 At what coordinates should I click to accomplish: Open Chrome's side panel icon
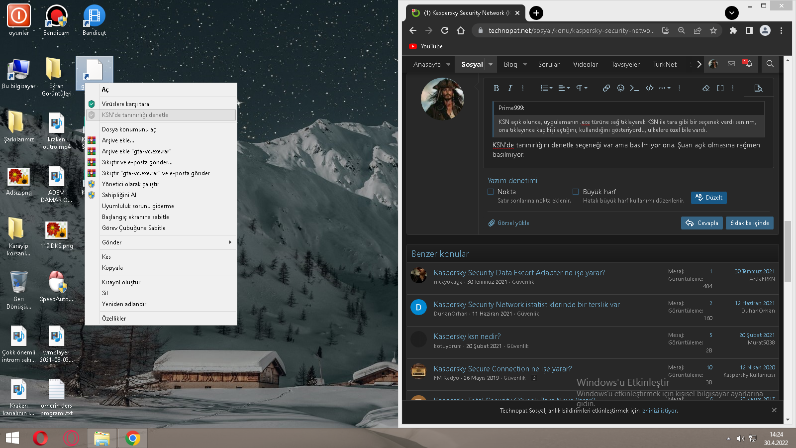click(749, 30)
